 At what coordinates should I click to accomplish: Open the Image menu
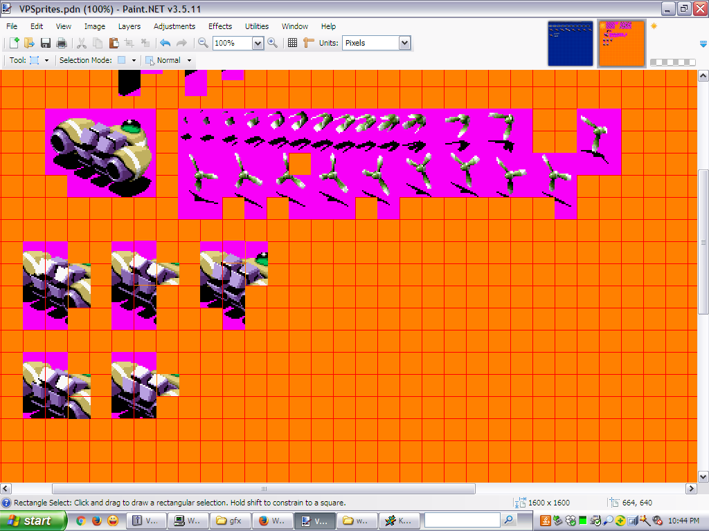tap(94, 26)
